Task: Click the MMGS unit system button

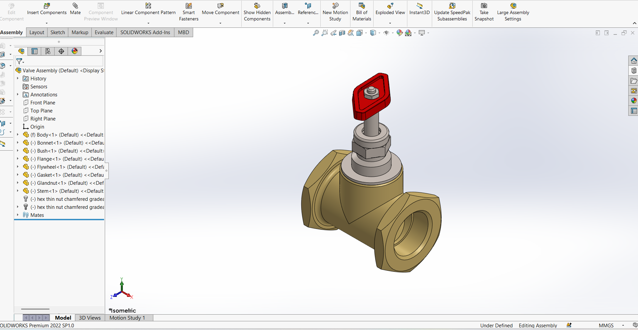Action: [x=606, y=325]
